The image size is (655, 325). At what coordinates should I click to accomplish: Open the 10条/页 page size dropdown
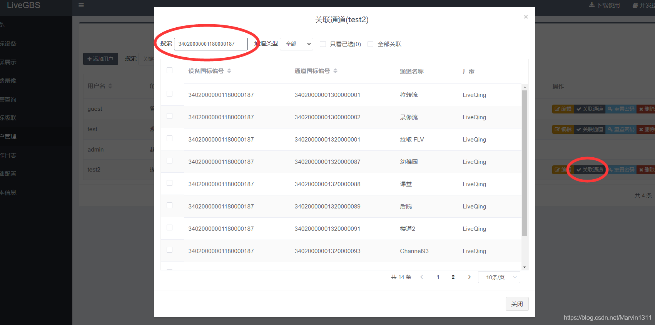click(x=499, y=277)
